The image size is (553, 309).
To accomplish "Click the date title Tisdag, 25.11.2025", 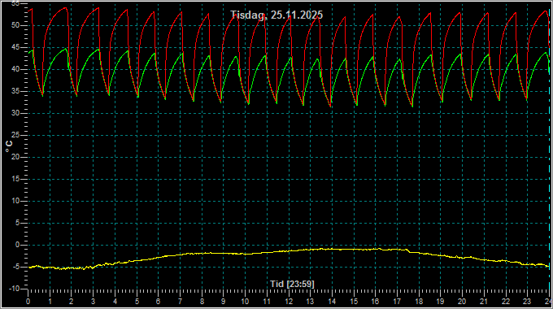I will pyautogui.click(x=276, y=15).
